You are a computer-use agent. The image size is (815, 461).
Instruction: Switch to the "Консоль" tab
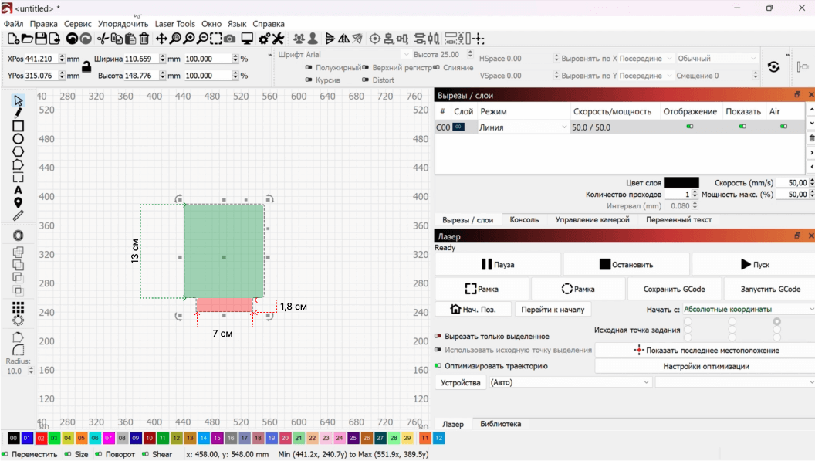click(524, 219)
